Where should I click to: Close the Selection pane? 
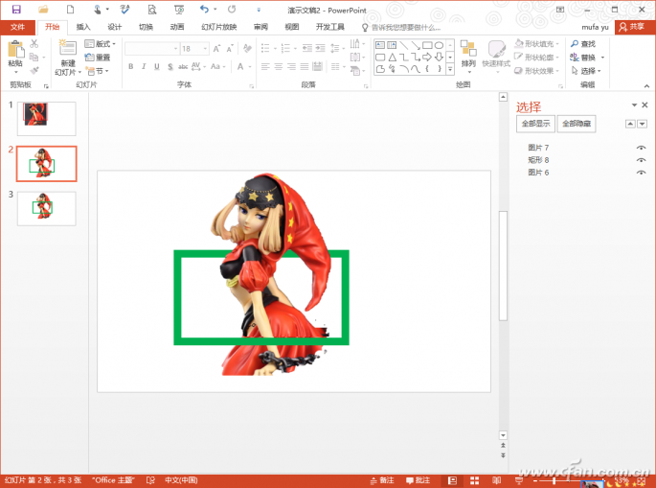point(645,105)
